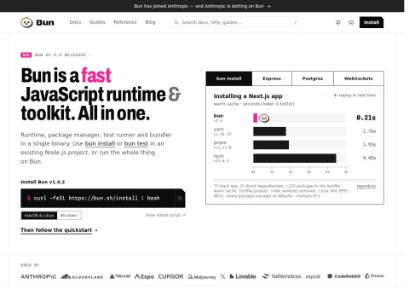Open the Blog menu item
Viewport: 409px width, 307px height.
[x=151, y=22]
